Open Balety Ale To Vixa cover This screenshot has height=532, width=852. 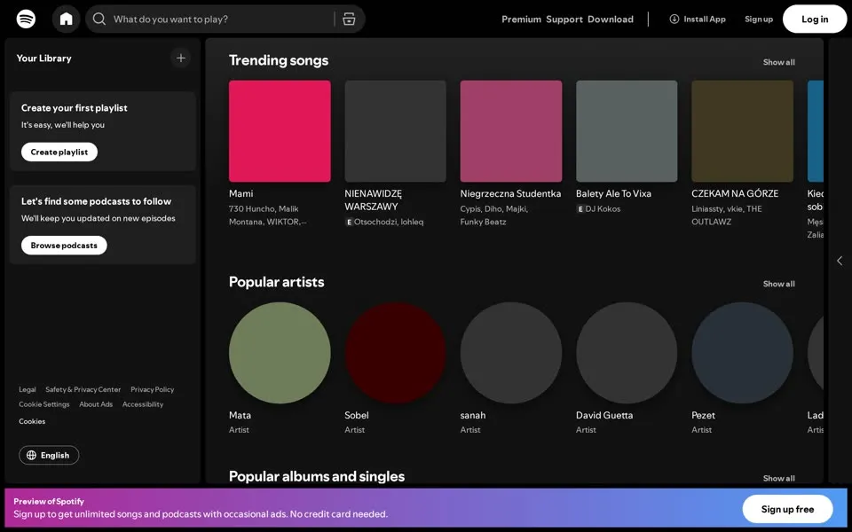pyautogui.click(x=627, y=131)
